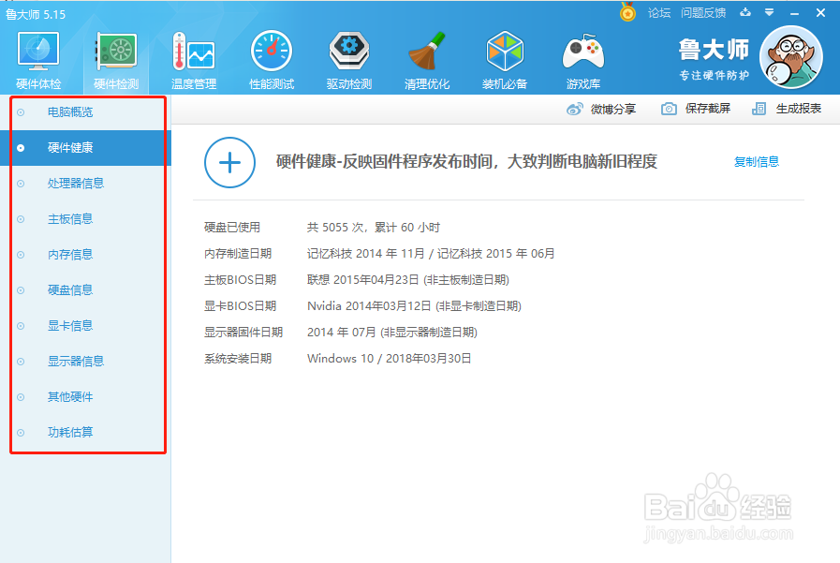Click the large plus circle icon

pyautogui.click(x=229, y=162)
